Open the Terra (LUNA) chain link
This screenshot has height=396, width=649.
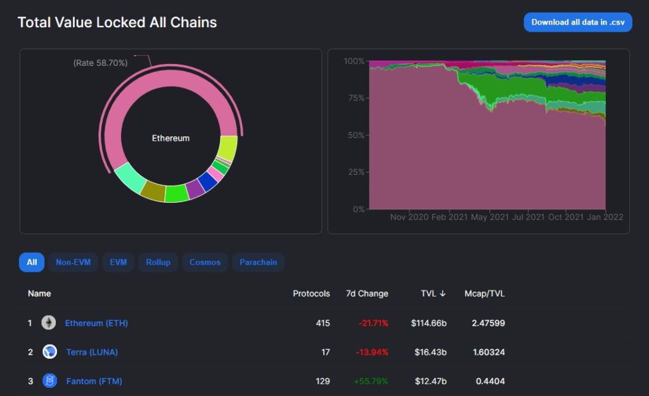tap(92, 352)
